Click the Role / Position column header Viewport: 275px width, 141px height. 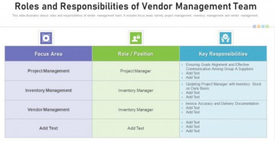pyautogui.click(x=136, y=54)
